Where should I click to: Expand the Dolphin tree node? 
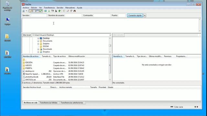click(x=38, y=44)
